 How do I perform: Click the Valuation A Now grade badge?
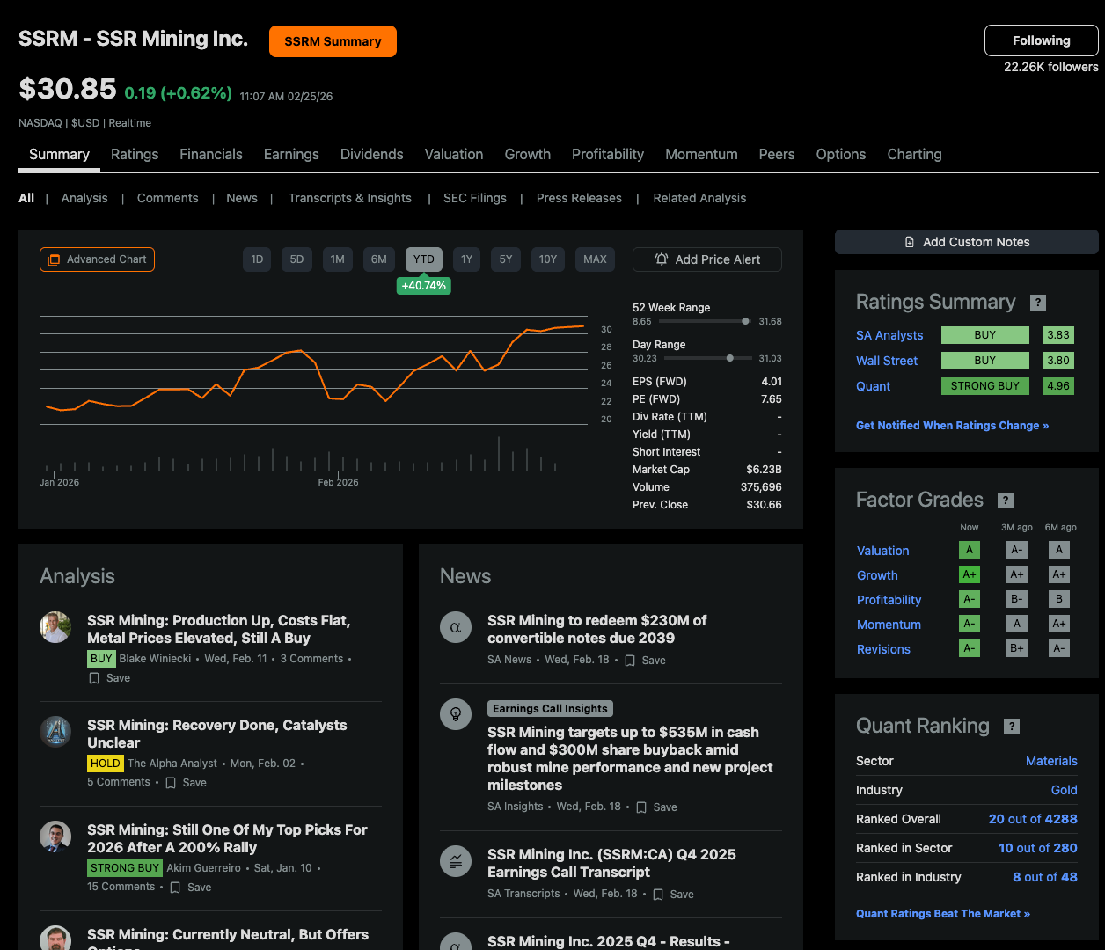[970, 550]
